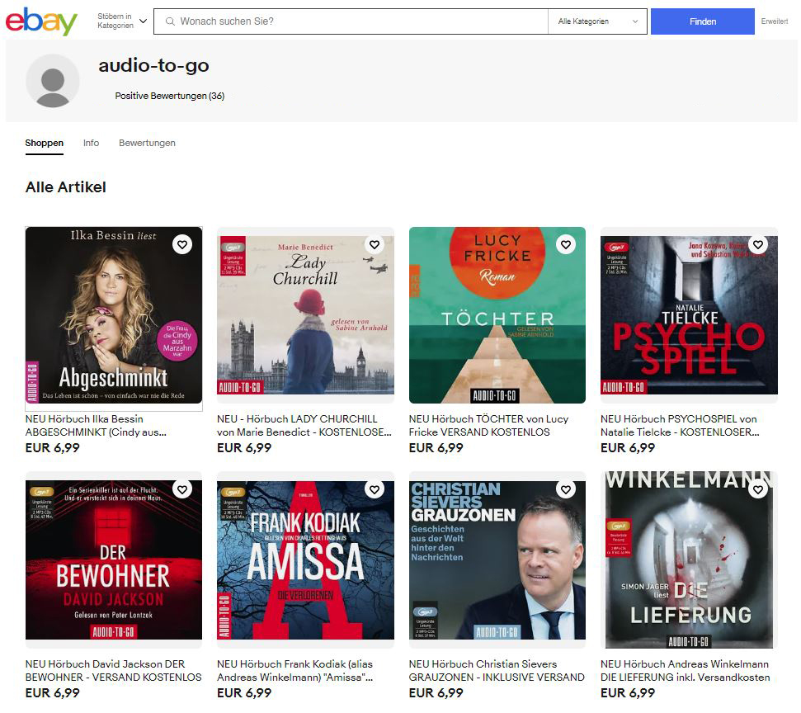Click EUR 6,99 price under Der Bewohner

(x=53, y=693)
